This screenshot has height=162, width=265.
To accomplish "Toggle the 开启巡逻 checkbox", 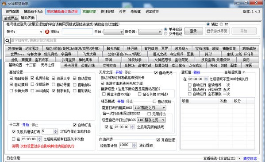I will point(158,140).
